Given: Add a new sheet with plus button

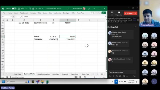Looking at the screenshot, I should (x=94, y=74).
